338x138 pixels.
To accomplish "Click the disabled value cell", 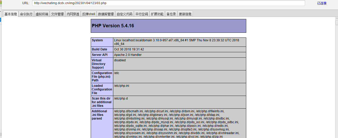I will pyautogui.click(x=180, y=64).
